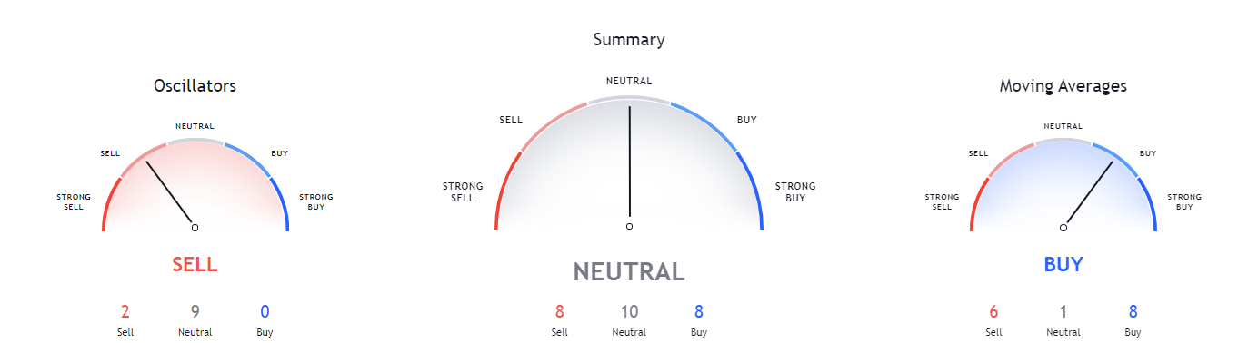Click the NEUTRAL label atop Summary gauge
This screenshot has height=343, width=1258.
click(x=629, y=82)
